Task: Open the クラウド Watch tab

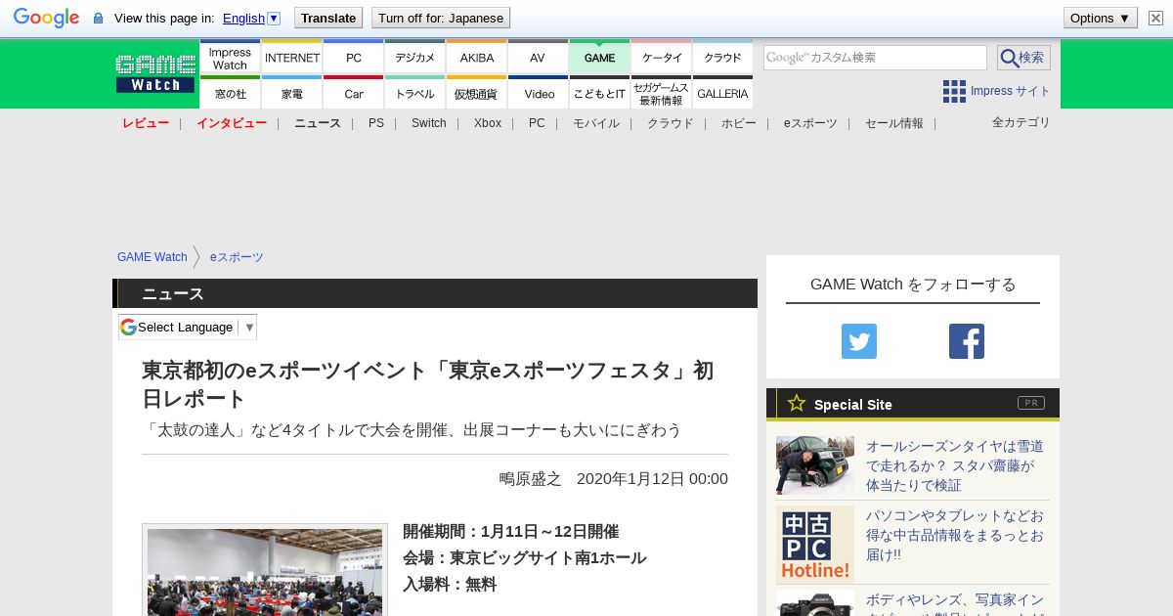Action: [722, 58]
